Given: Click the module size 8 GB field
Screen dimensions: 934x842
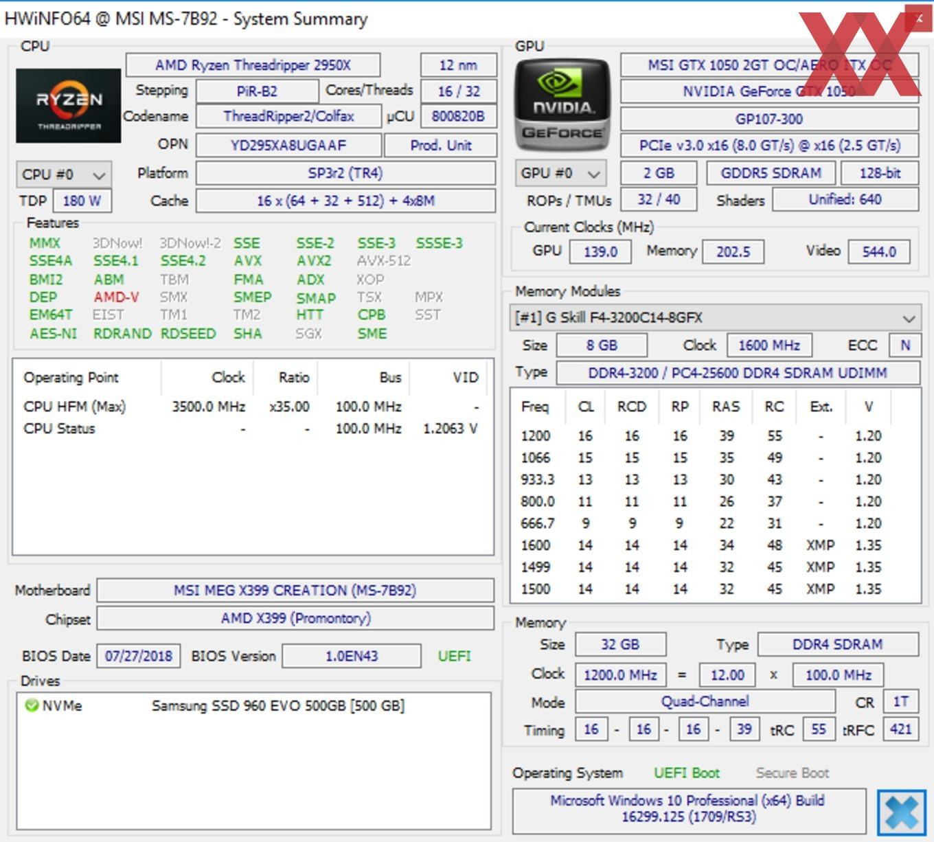Looking at the screenshot, I should coord(602,345).
